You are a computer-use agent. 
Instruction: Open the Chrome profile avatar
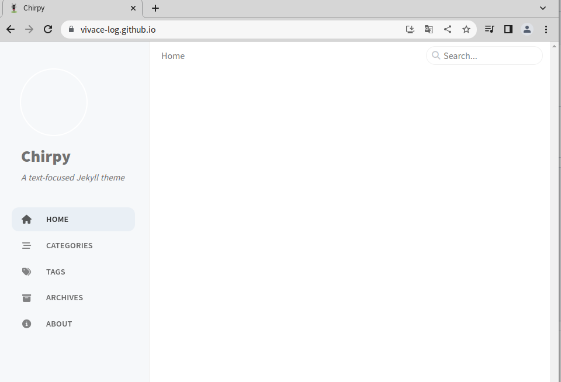(527, 29)
